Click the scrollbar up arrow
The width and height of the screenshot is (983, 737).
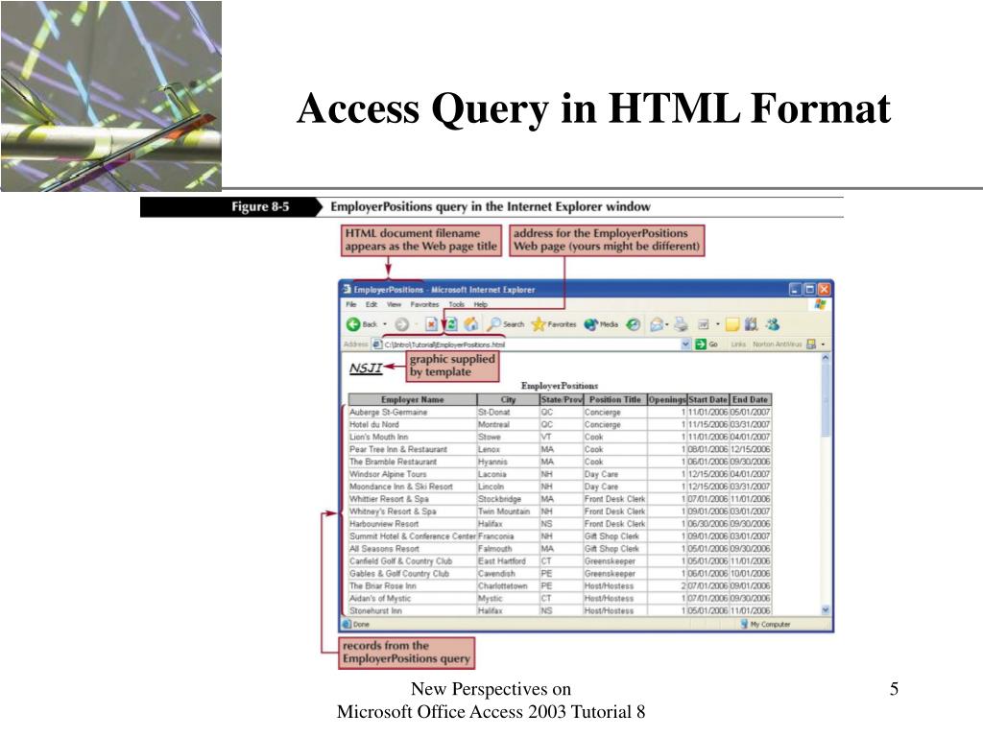click(x=825, y=358)
